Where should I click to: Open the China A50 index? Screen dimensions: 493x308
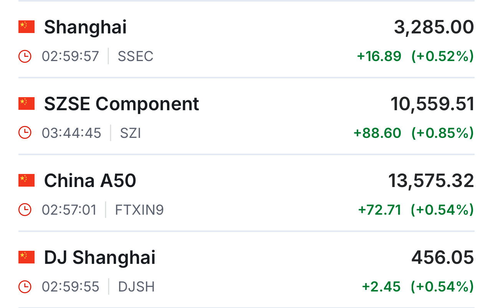[90, 181]
